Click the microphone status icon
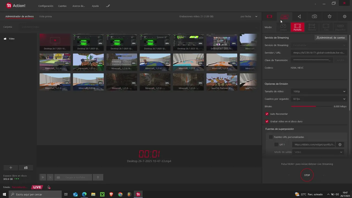 coord(49,187)
